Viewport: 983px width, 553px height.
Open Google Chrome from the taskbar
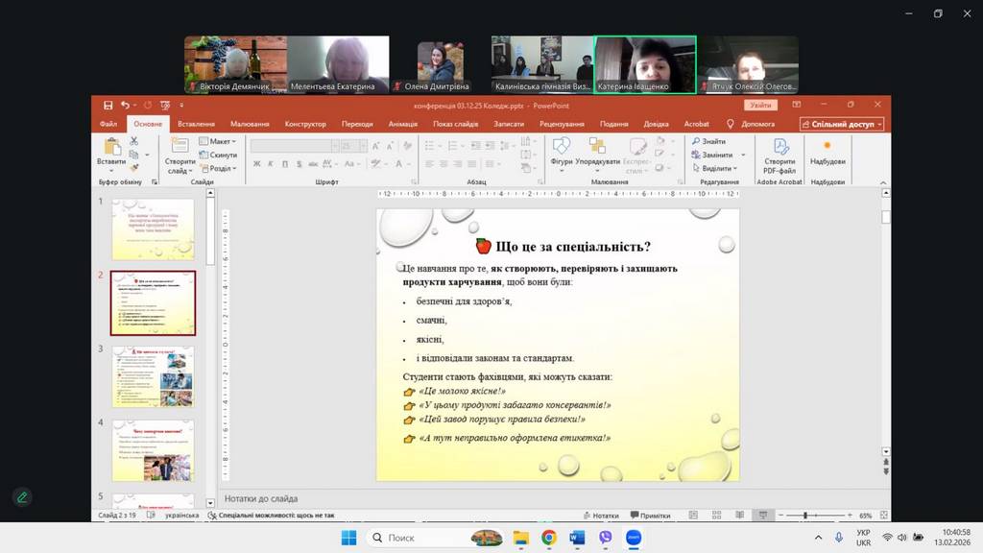548,538
